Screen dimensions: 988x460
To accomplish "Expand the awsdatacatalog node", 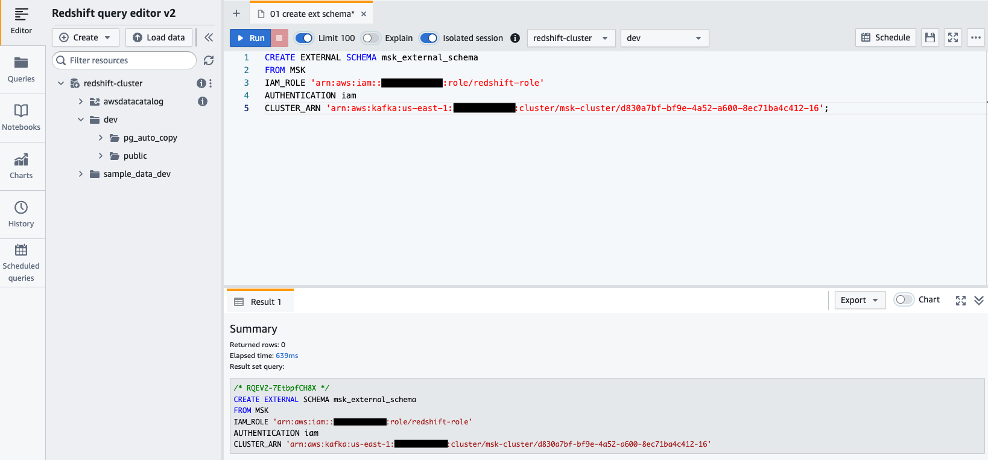I will pyautogui.click(x=81, y=101).
